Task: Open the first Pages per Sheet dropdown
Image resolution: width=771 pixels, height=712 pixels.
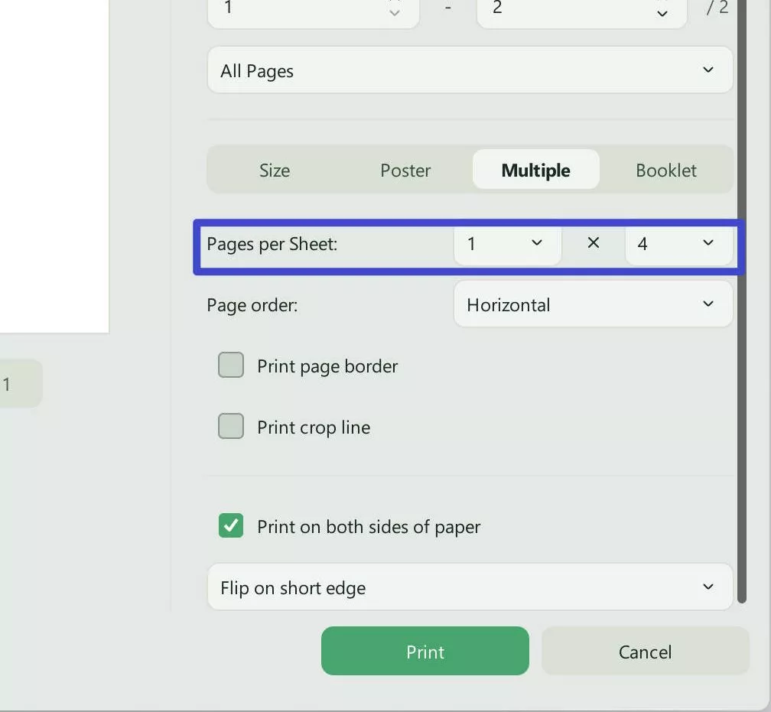Action: (507, 244)
